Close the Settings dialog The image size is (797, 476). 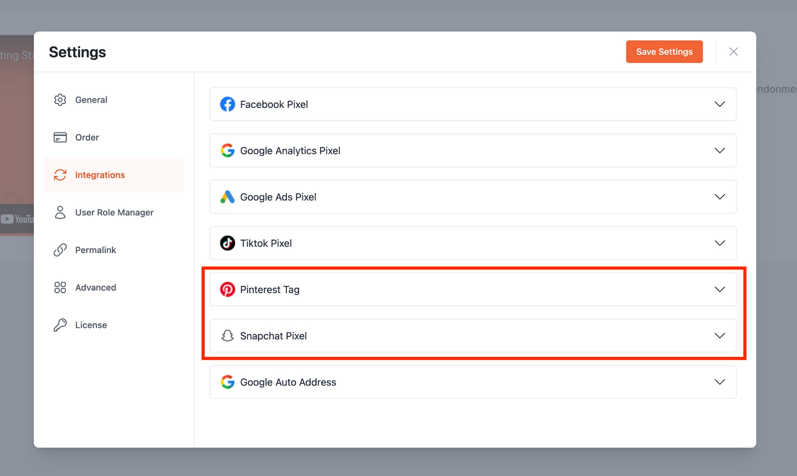pos(734,52)
